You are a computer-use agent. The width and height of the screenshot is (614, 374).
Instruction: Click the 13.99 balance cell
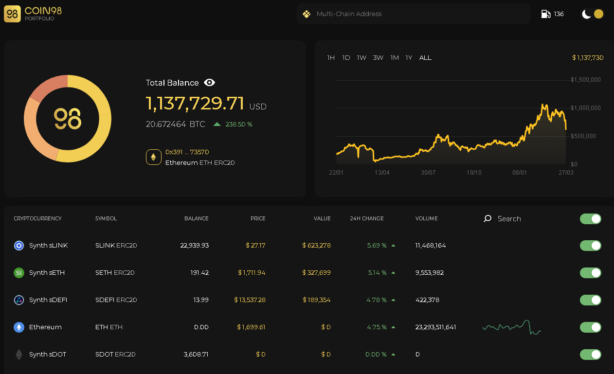tap(201, 300)
